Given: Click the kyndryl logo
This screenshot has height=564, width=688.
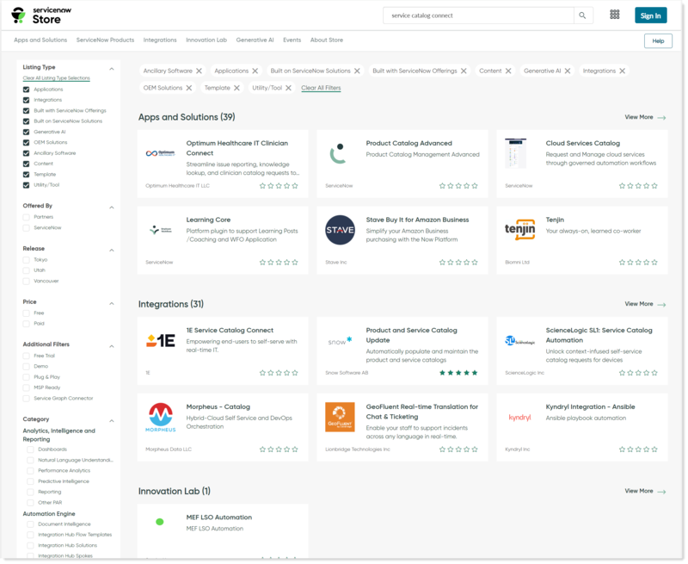Looking at the screenshot, I should [x=521, y=418].
